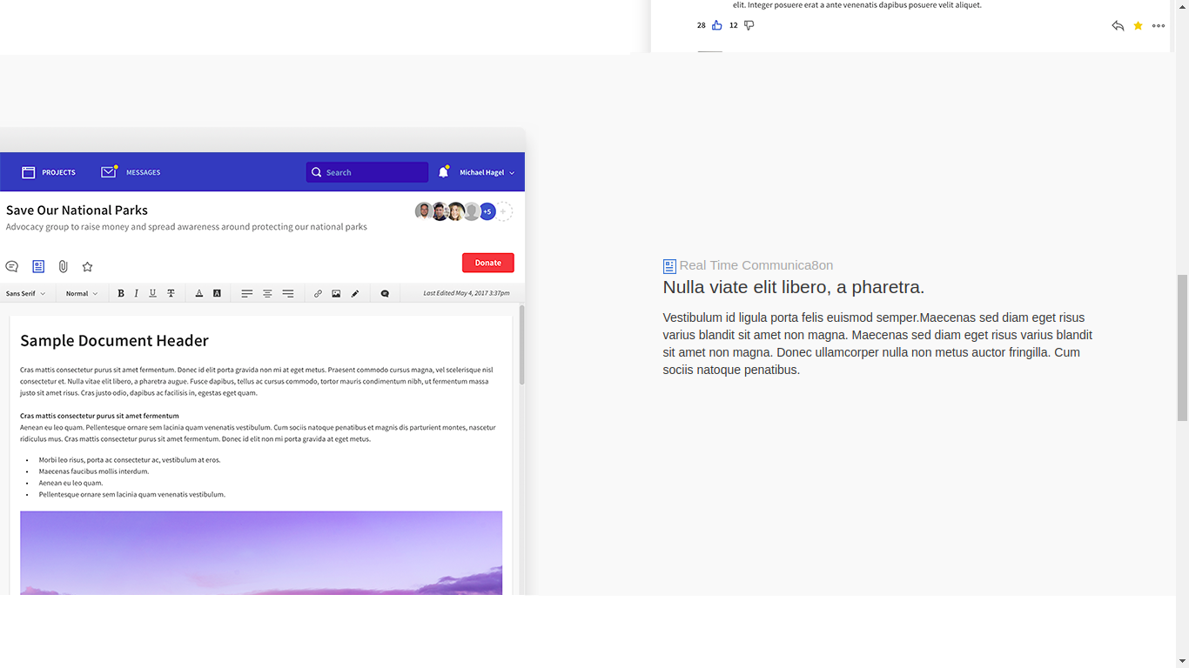Open attachments paperclip icon
Image resolution: width=1189 pixels, height=668 pixels.
pos(64,266)
